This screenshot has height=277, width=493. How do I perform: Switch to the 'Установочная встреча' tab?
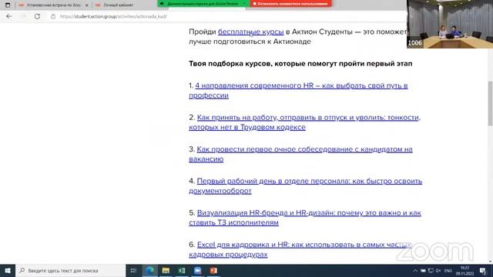pyautogui.click(x=53, y=5)
